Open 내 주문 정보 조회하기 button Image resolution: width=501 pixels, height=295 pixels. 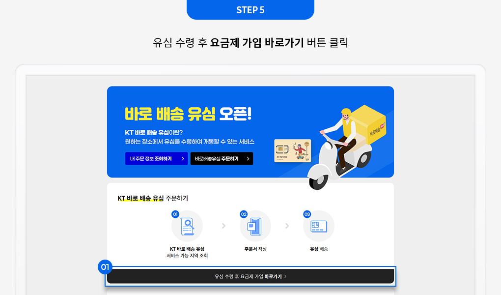156,159
